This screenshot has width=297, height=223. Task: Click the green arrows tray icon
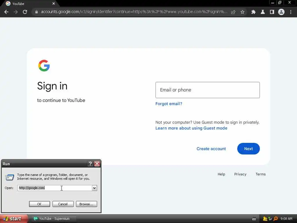[x=270, y=219]
